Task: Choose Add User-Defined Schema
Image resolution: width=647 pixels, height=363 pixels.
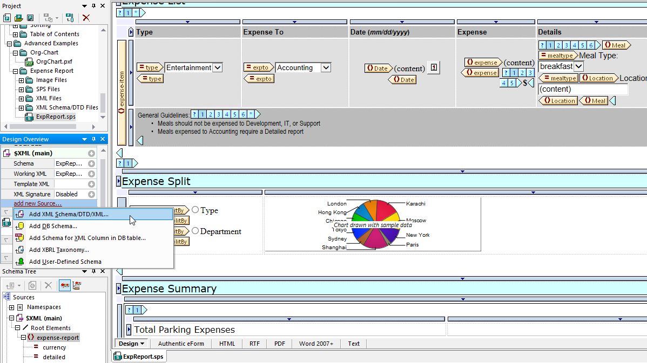Action: click(65, 262)
